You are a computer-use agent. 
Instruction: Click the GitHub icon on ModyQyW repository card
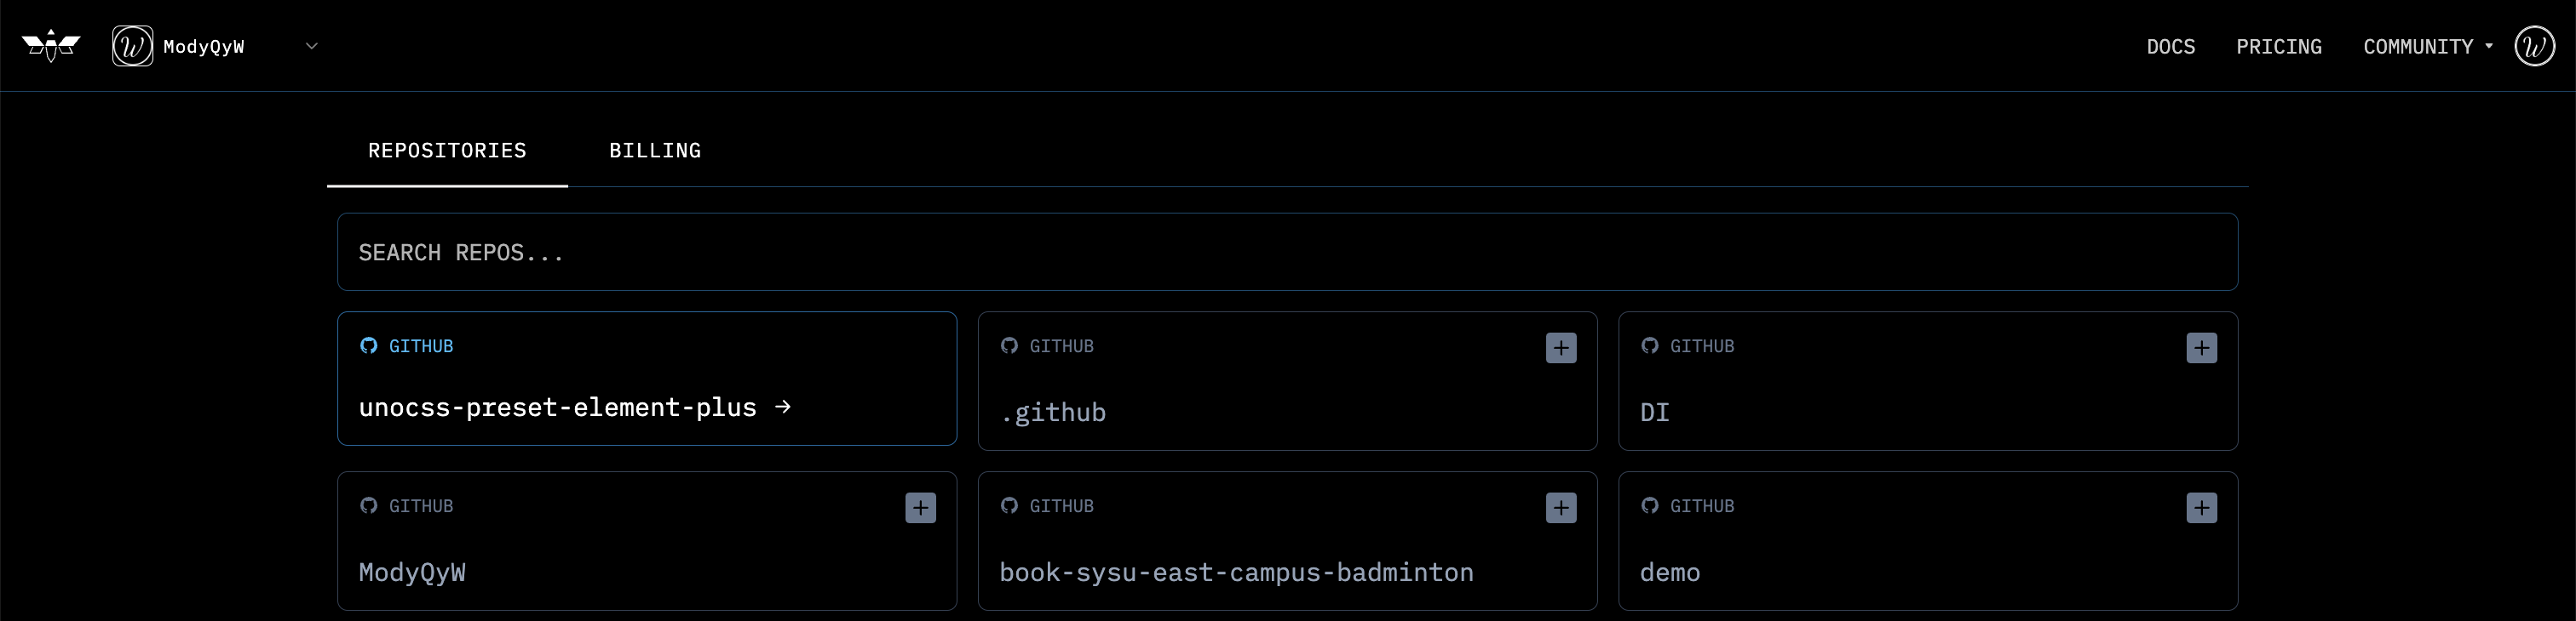coord(369,506)
